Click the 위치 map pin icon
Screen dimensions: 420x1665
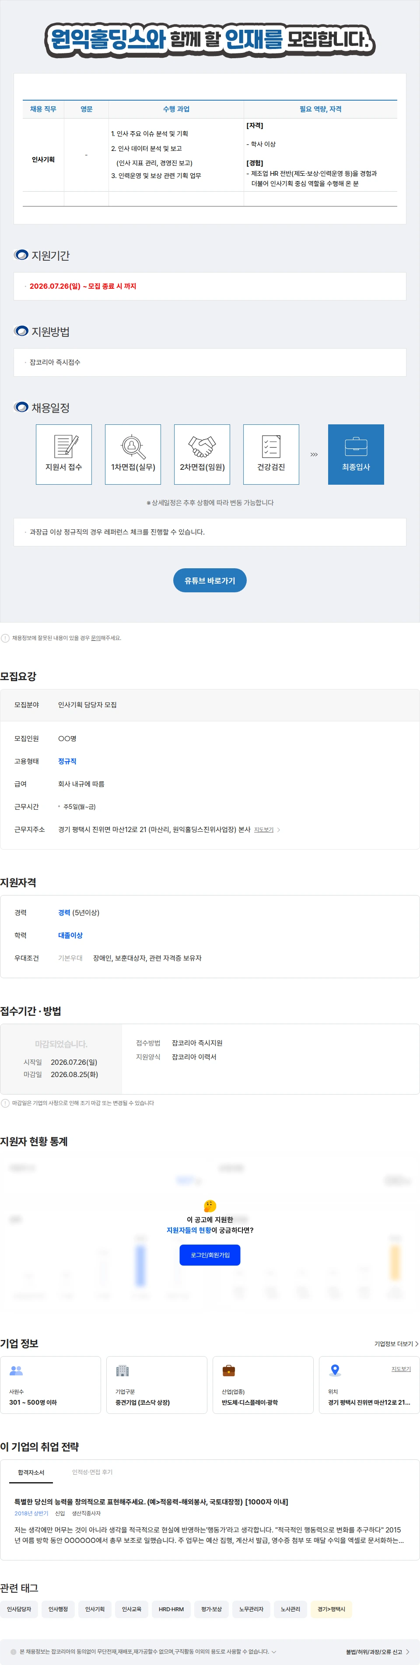(335, 1370)
